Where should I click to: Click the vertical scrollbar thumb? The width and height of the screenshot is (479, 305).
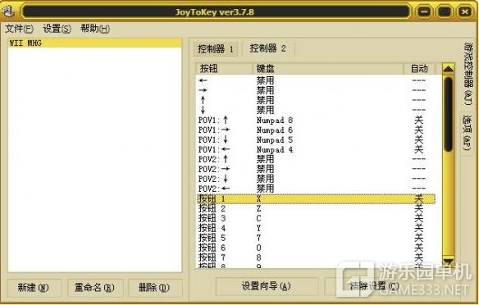point(449,114)
